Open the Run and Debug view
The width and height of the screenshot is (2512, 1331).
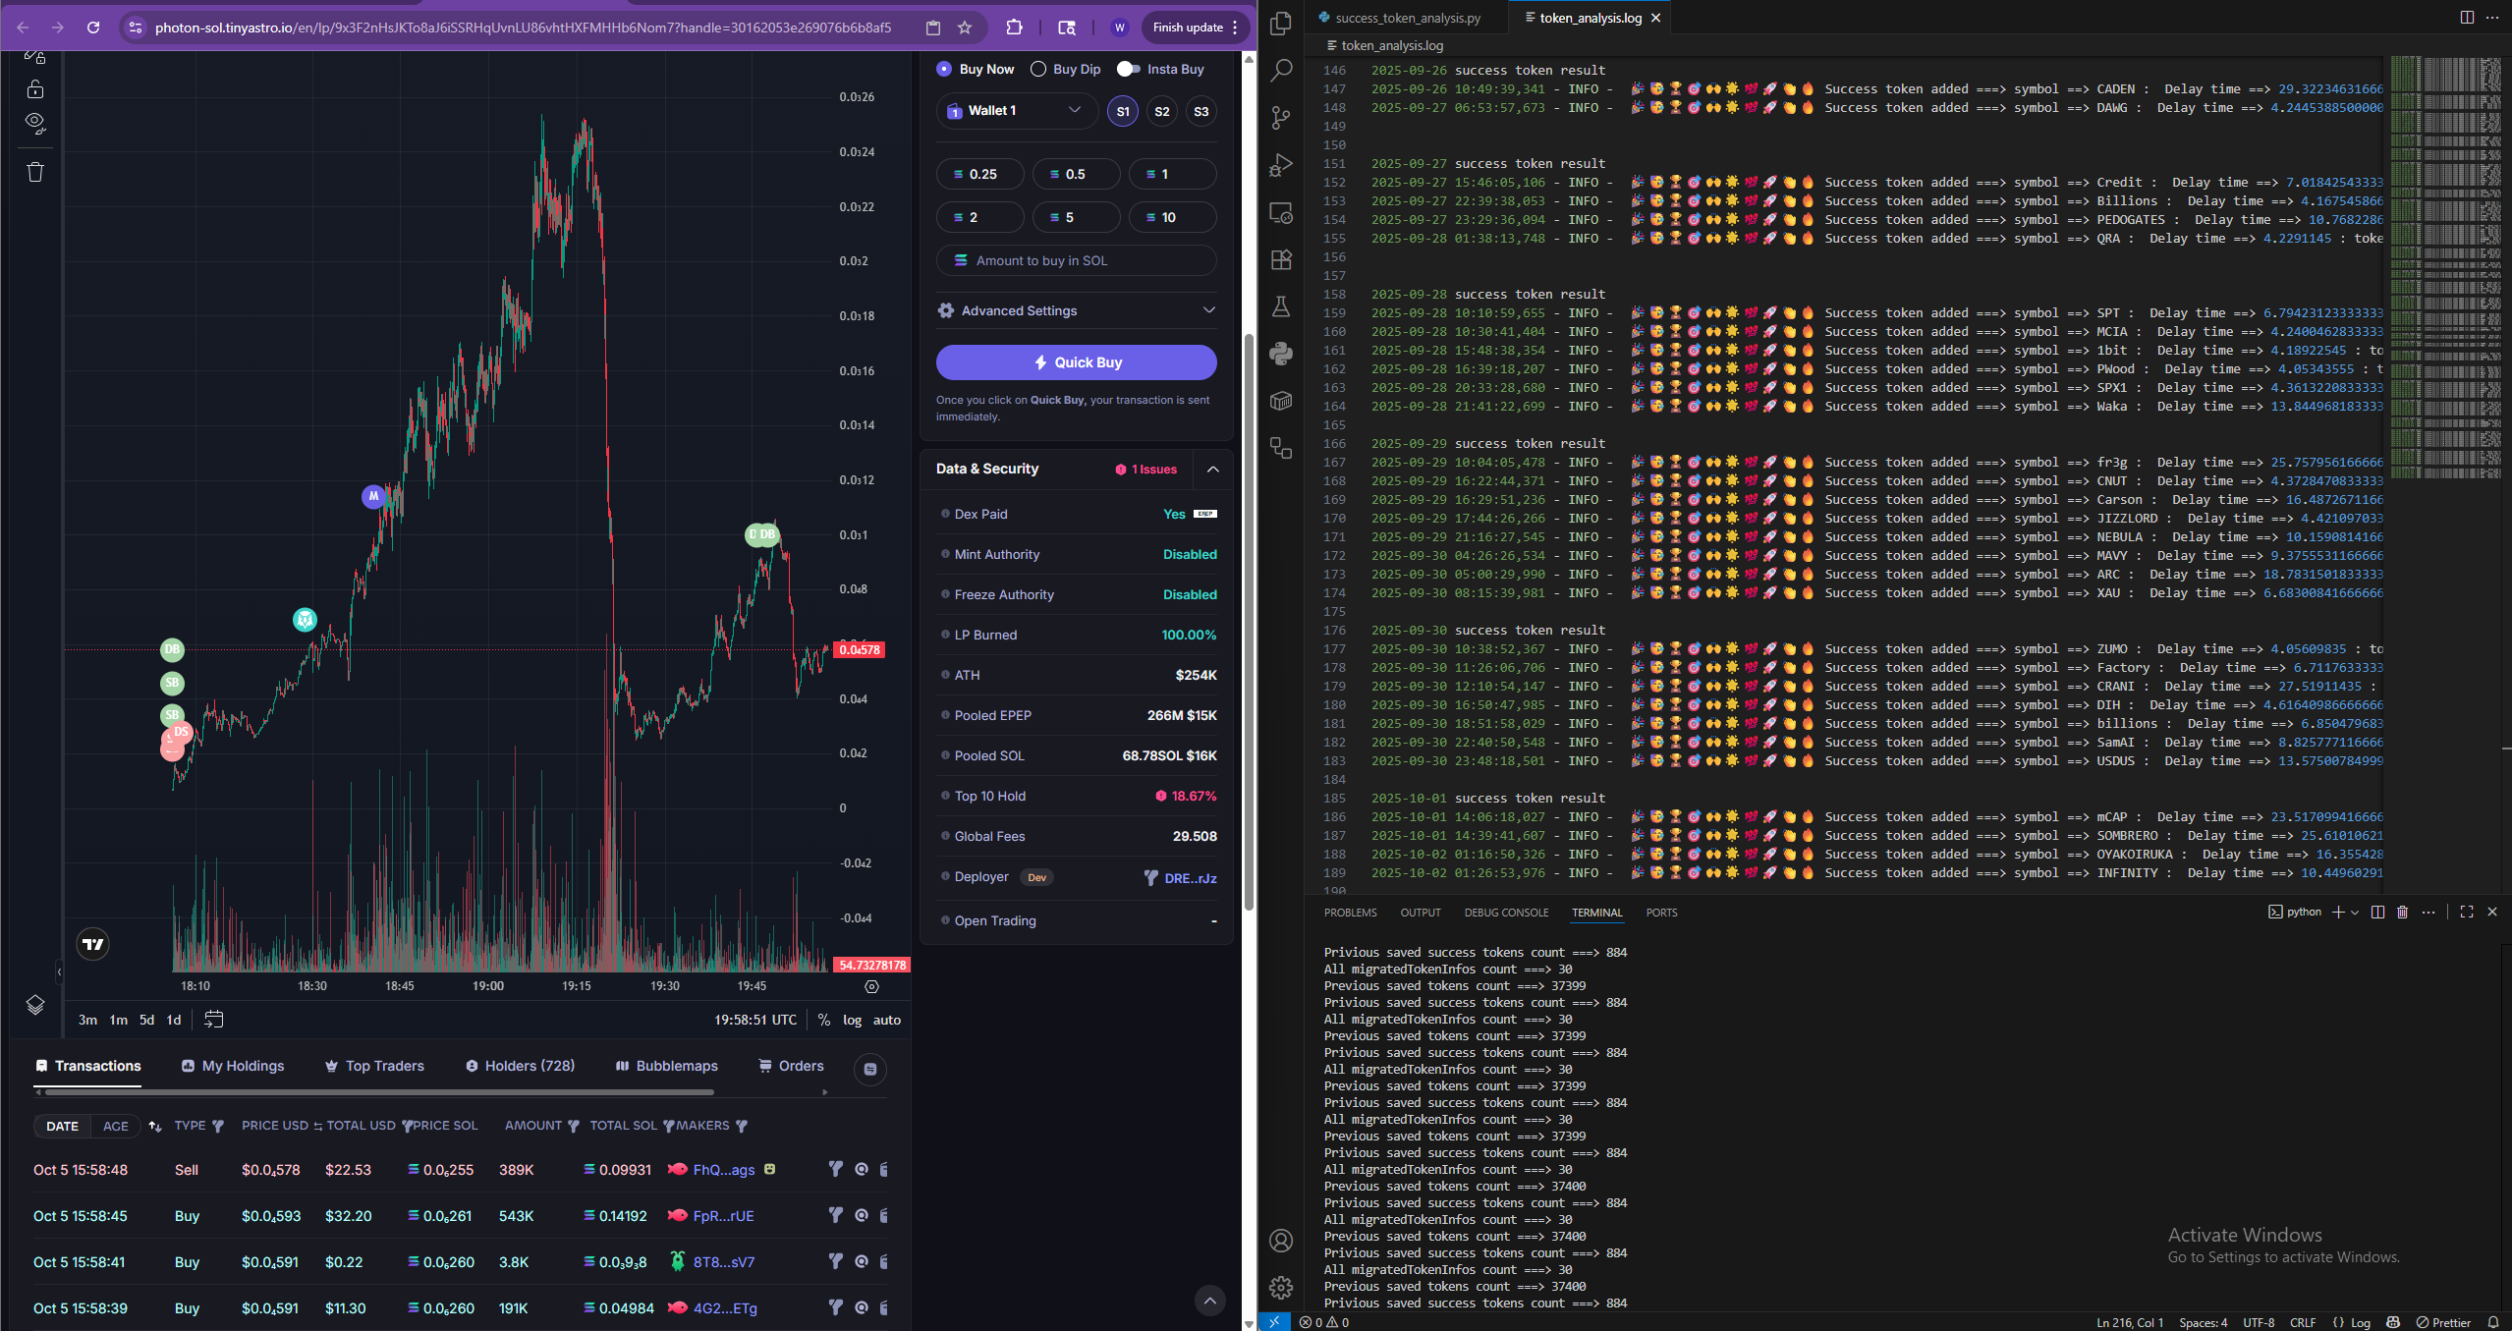[x=1280, y=165]
